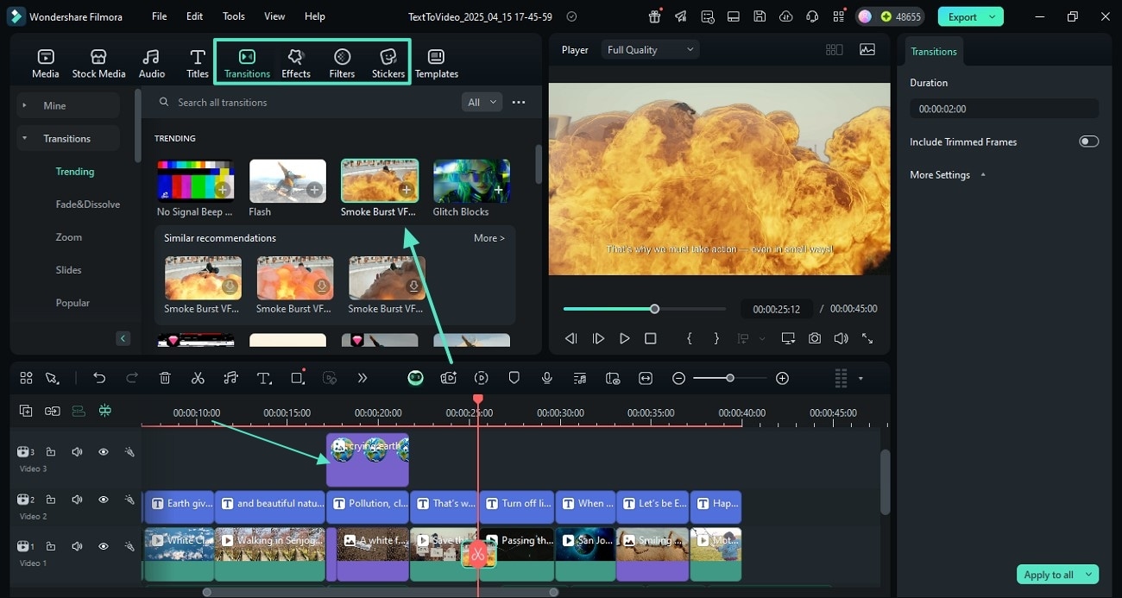Collapse the Transitions tree section
The image size is (1122, 598).
[x=24, y=138]
